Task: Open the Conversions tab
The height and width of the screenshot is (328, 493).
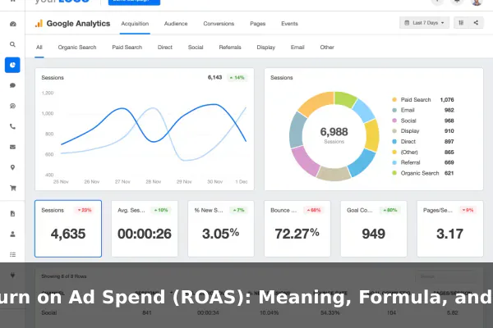Action: point(219,24)
